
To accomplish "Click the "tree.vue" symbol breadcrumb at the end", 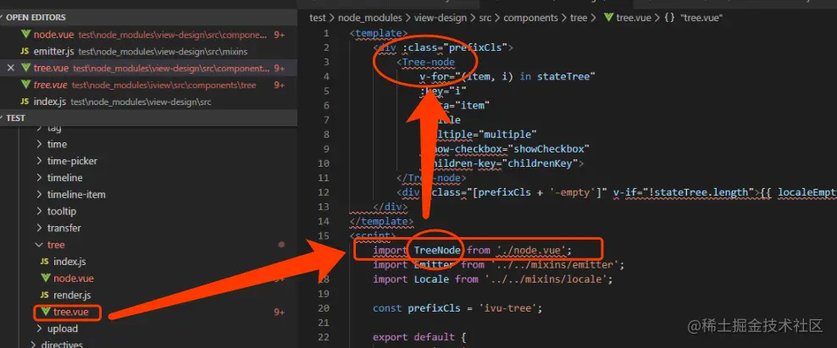I will click(x=701, y=18).
